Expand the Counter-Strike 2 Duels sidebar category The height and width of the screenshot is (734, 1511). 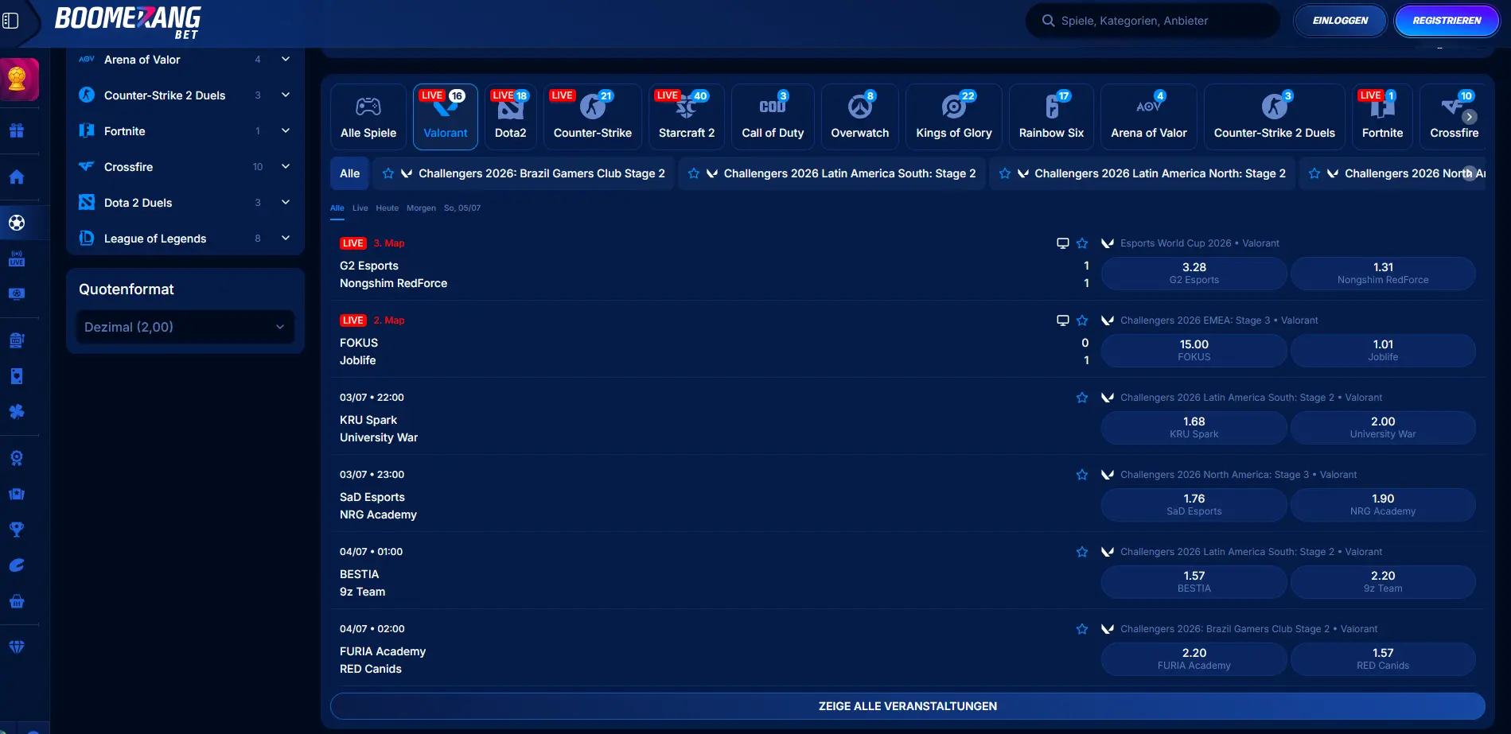[286, 95]
